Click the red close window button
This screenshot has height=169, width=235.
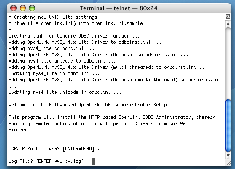click(x=13, y=8)
